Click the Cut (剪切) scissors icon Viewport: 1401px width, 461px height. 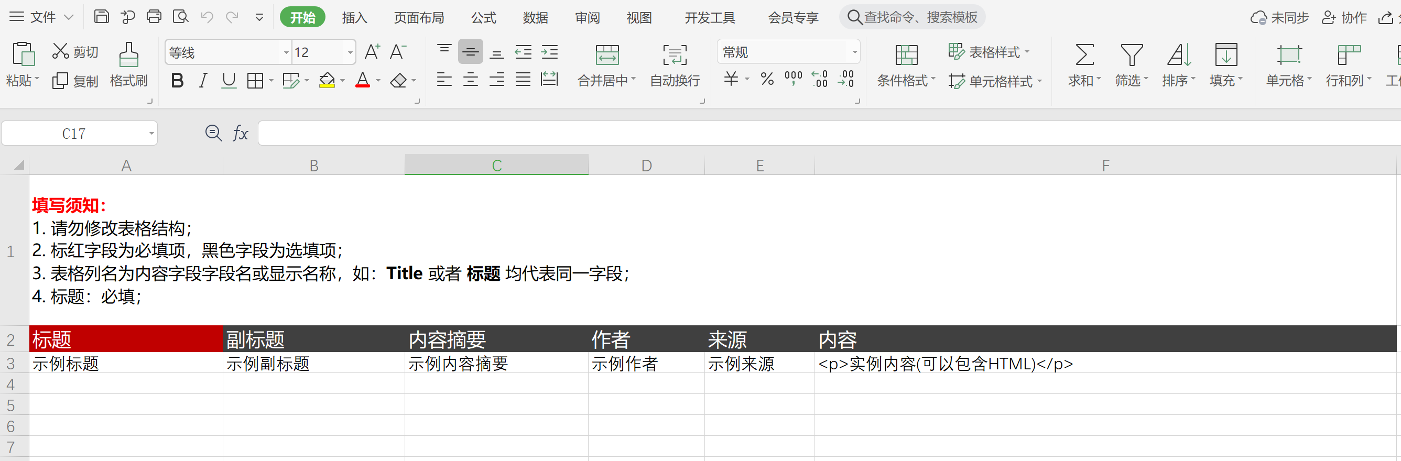point(60,52)
